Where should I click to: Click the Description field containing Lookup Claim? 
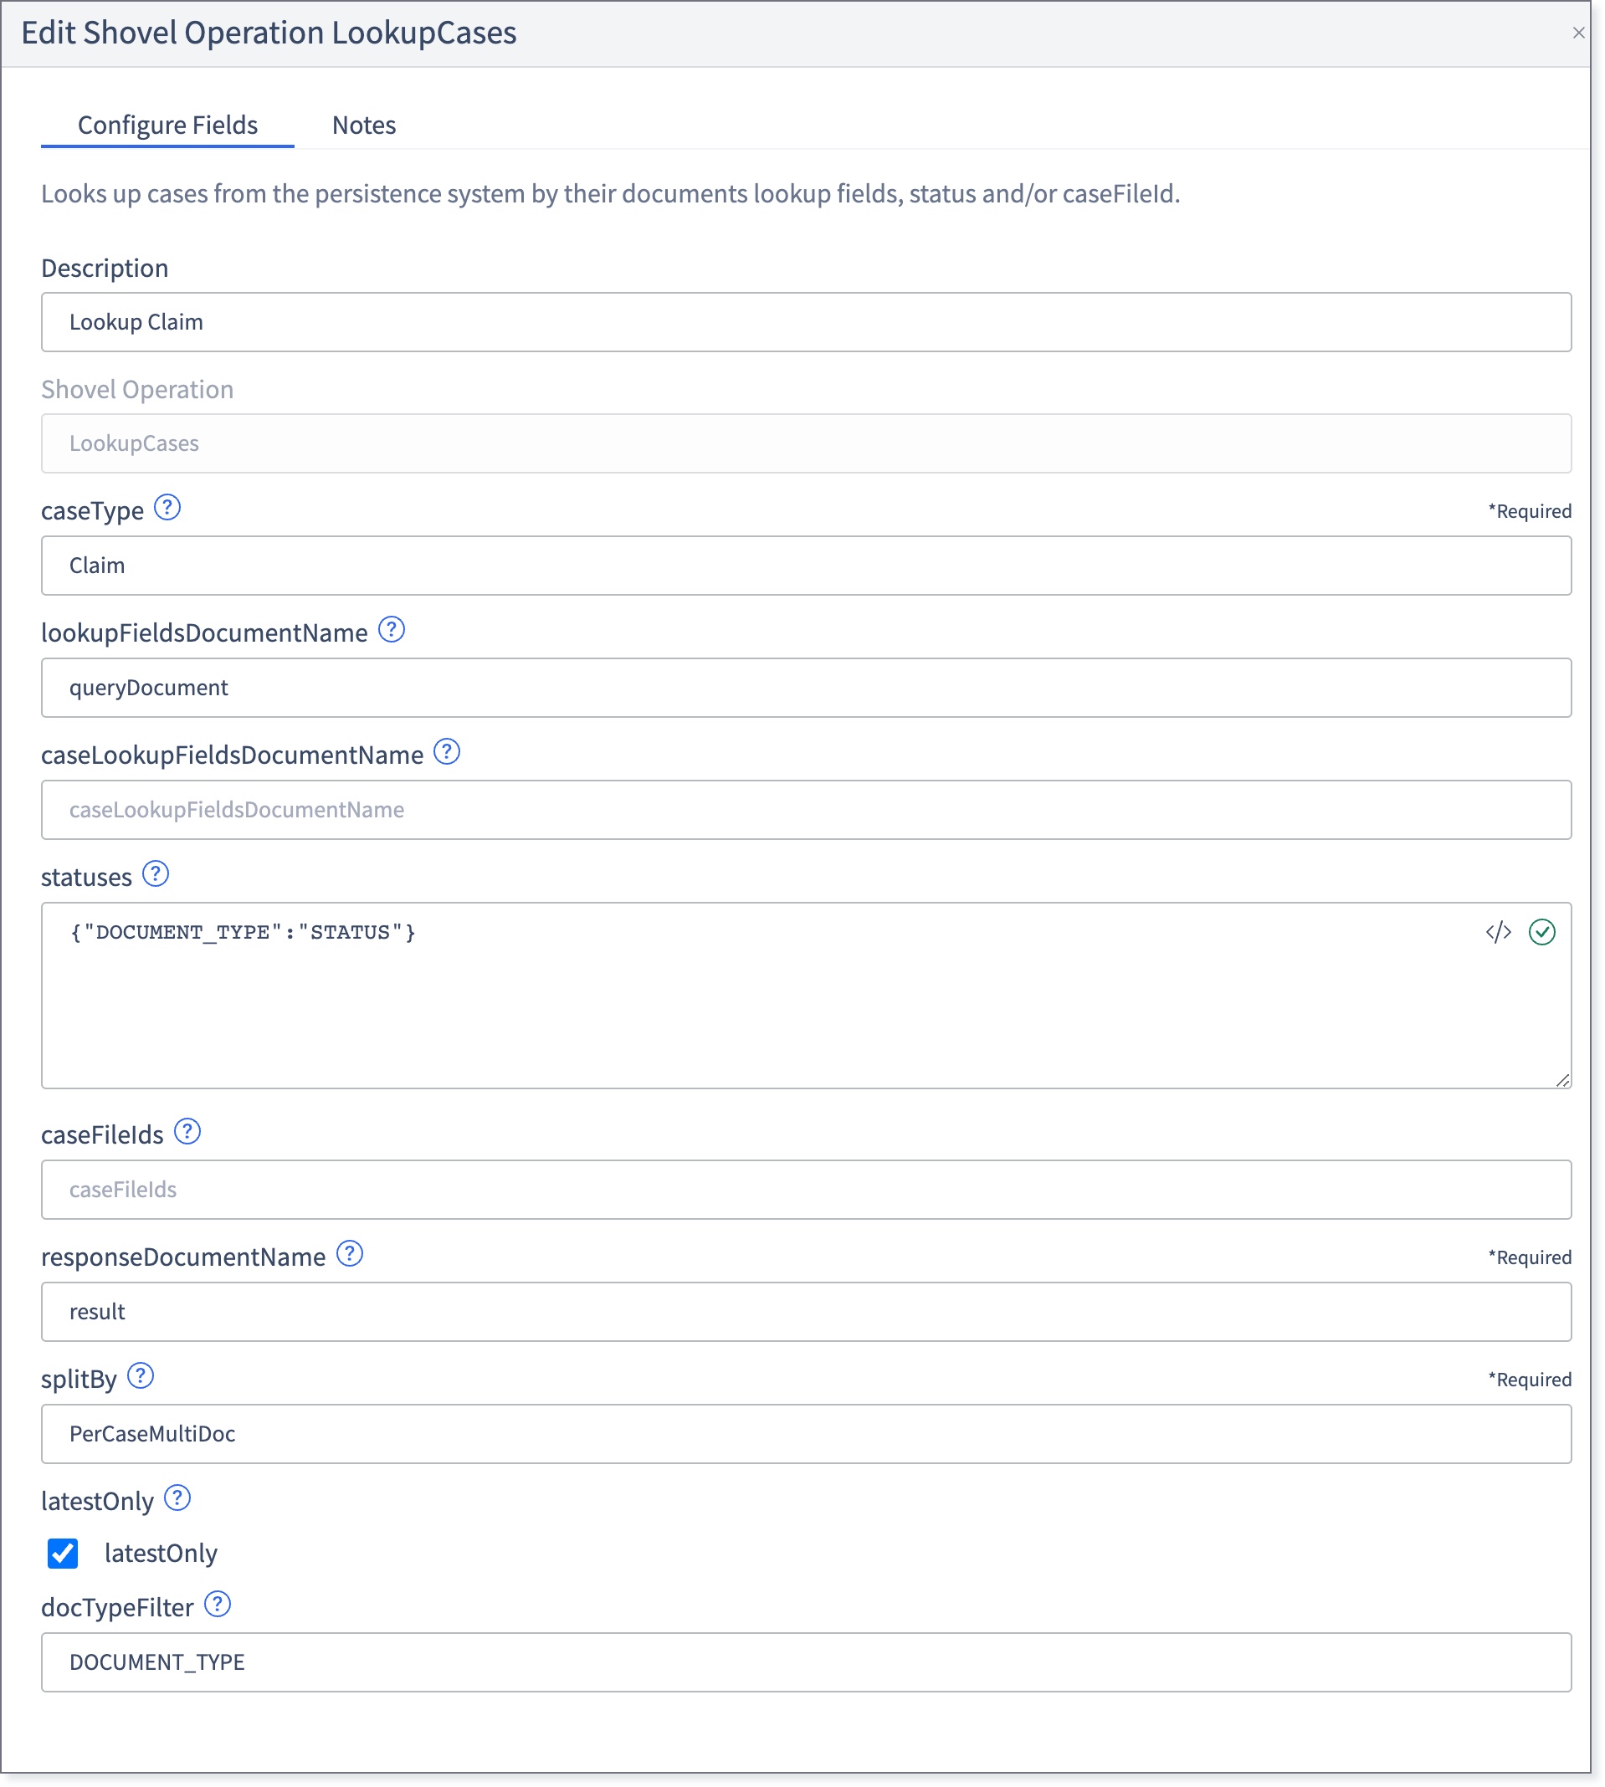[806, 323]
